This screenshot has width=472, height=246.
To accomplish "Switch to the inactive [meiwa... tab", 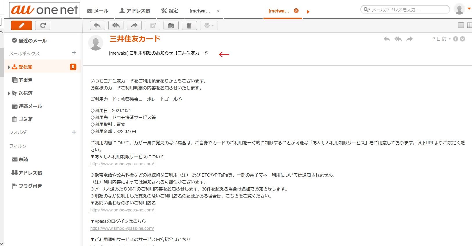I will tap(200, 11).
